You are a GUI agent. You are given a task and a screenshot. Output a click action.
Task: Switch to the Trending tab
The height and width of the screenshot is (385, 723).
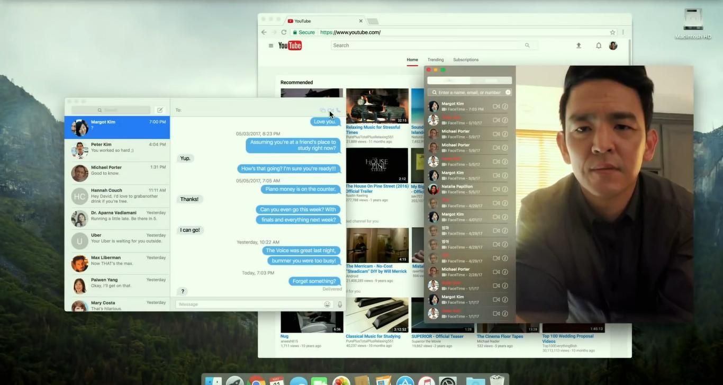point(436,60)
